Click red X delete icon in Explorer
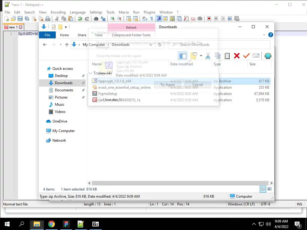The image size is (307, 230). 237,56
